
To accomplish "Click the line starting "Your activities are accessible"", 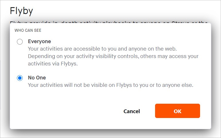I will tap(104, 49).
